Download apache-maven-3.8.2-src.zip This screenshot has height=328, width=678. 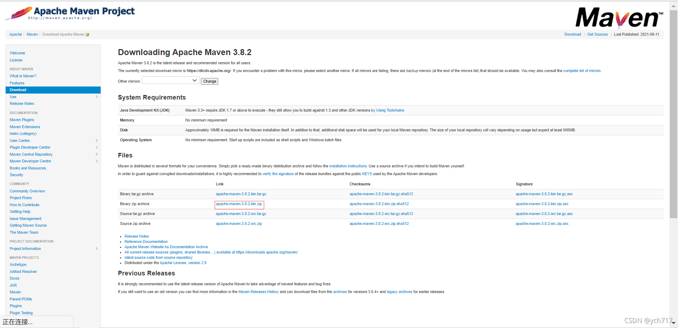[x=239, y=223]
